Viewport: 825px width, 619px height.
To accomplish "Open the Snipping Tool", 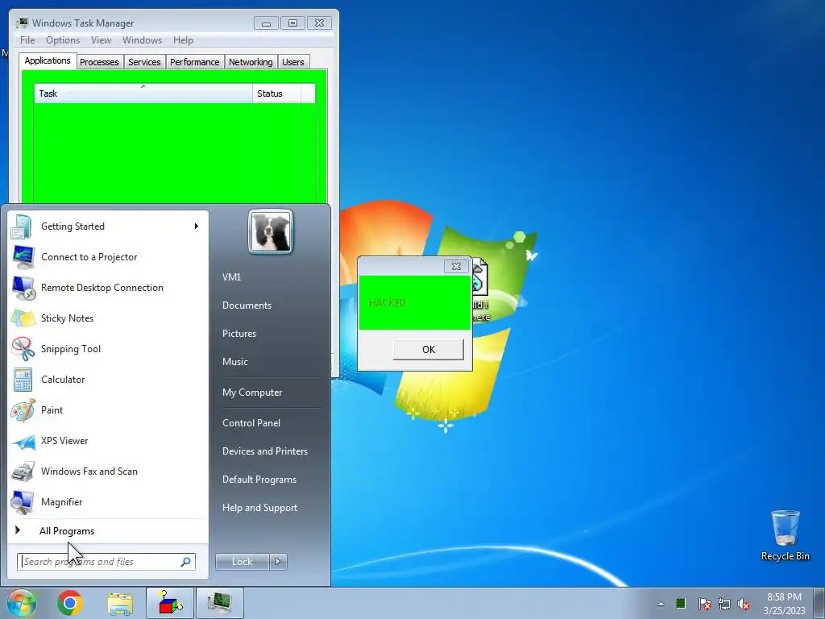I will pyautogui.click(x=108, y=348).
